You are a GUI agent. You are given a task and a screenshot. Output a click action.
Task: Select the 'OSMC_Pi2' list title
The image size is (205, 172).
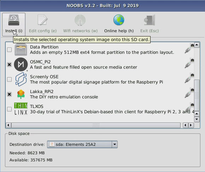pos(40,62)
